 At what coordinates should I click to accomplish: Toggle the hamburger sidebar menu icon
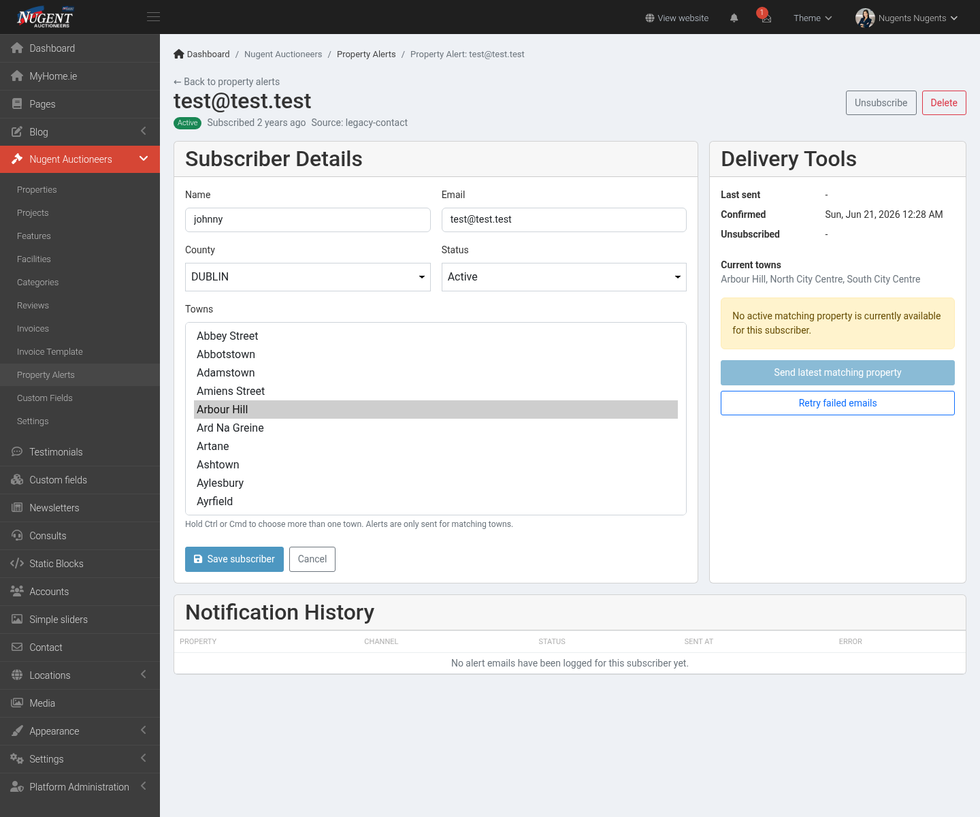point(154,17)
